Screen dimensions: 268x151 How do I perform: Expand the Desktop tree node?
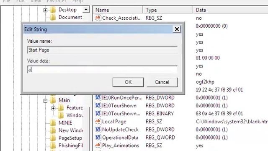[x=45, y=10]
